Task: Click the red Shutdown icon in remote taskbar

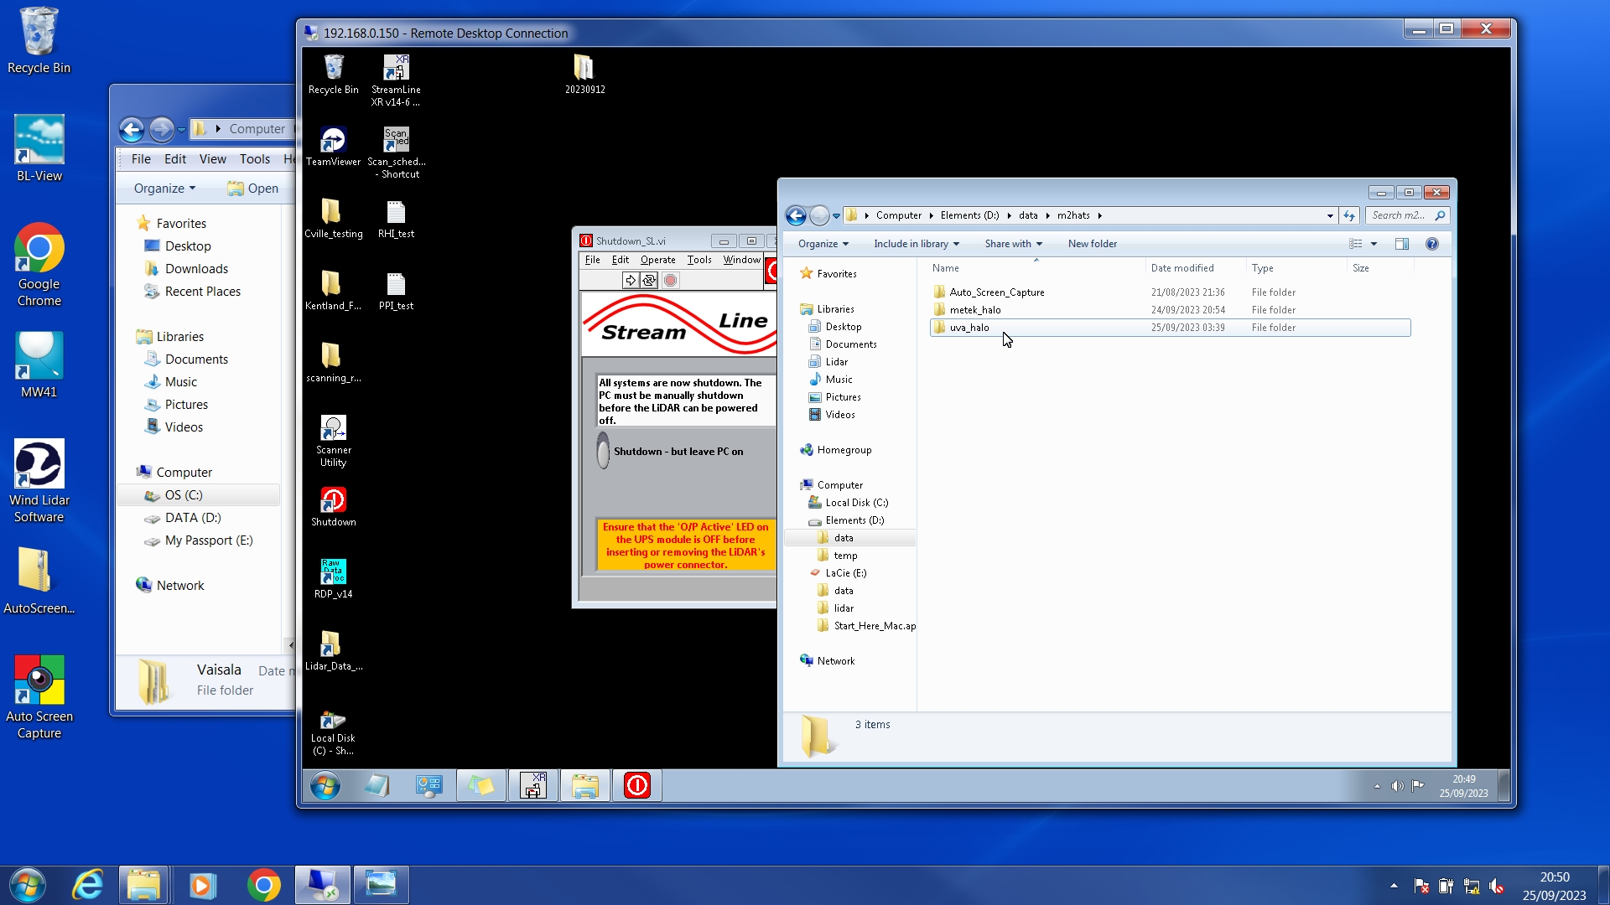Action: click(x=636, y=786)
